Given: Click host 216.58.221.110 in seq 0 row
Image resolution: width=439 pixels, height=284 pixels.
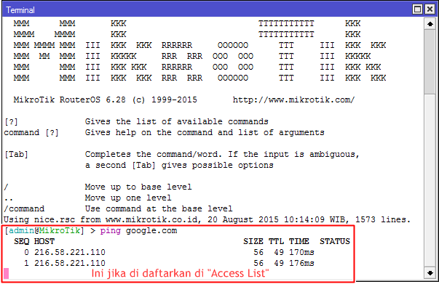Looking at the screenshot, I should coord(70,252).
